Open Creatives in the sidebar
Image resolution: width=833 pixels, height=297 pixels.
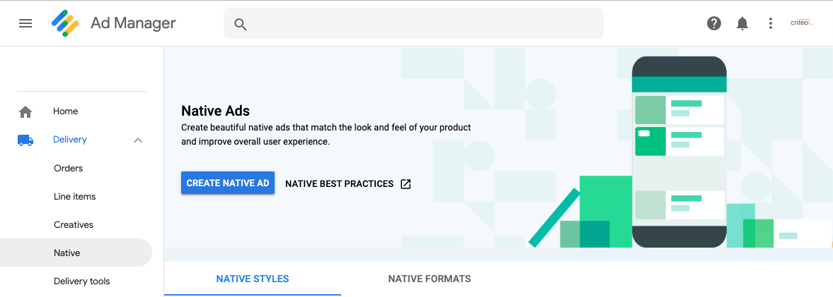[x=74, y=224]
